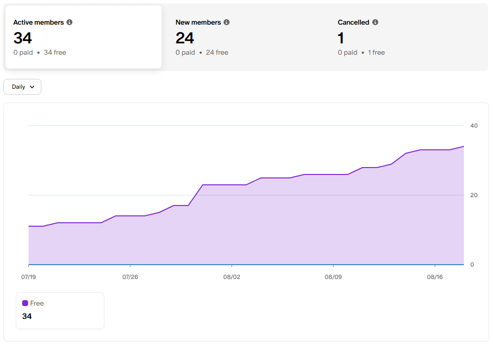The height and width of the screenshot is (345, 493).
Task: Click the 20 label on the y-axis
Action: pyautogui.click(x=474, y=195)
